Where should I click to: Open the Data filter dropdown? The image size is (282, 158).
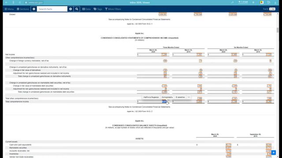tap(86, 9)
